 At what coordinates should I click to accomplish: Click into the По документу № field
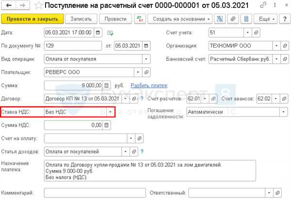click(x=73, y=46)
